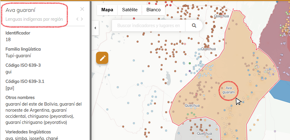Click Quechua label in the gray region
Viewport: 290px width, 140px height.
click(x=204, y=133)
